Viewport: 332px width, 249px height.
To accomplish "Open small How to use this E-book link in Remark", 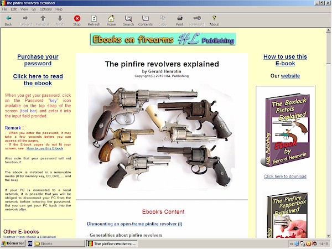I will [x=45, y=148].
